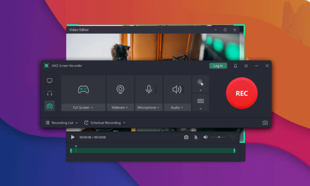Viewport: 310px width, 186px height.
Task: Click the Video Editor preview image
Action: click(x=153, y=47)
